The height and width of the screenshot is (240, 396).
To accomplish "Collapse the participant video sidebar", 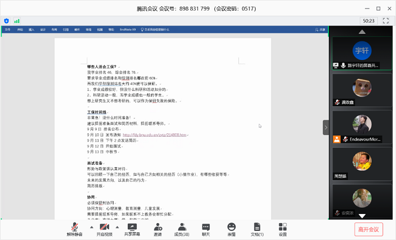I will 325,127.
